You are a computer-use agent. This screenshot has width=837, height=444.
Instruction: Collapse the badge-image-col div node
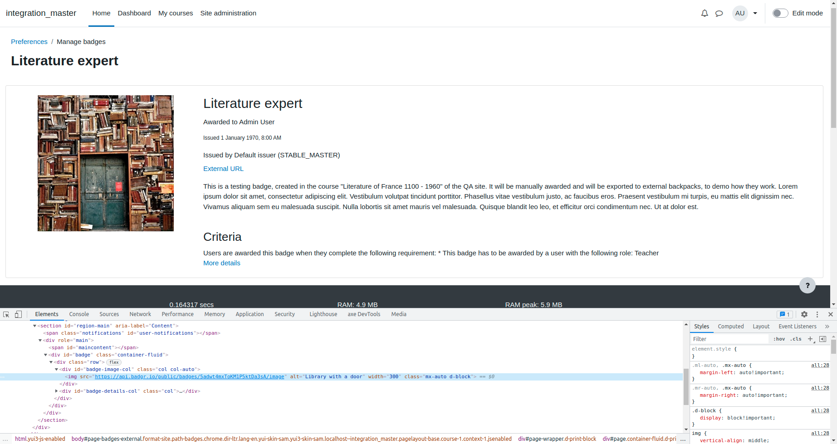(56, 370)
